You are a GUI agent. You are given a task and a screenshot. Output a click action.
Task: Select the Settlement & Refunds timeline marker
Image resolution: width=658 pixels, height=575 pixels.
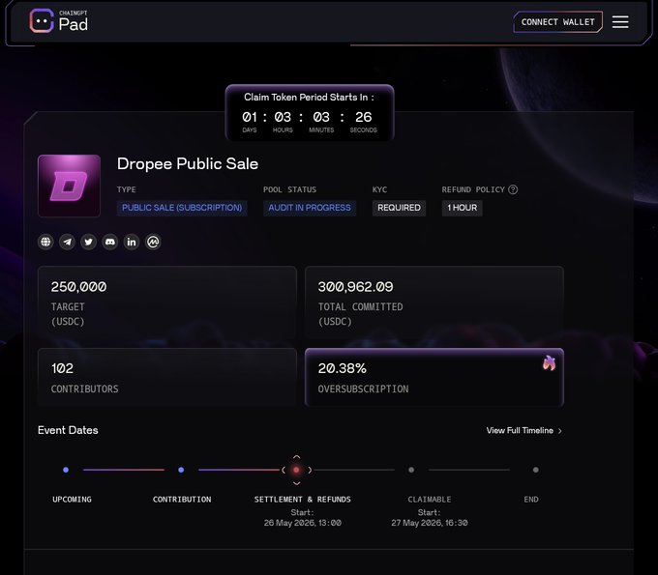coord(296,470)
